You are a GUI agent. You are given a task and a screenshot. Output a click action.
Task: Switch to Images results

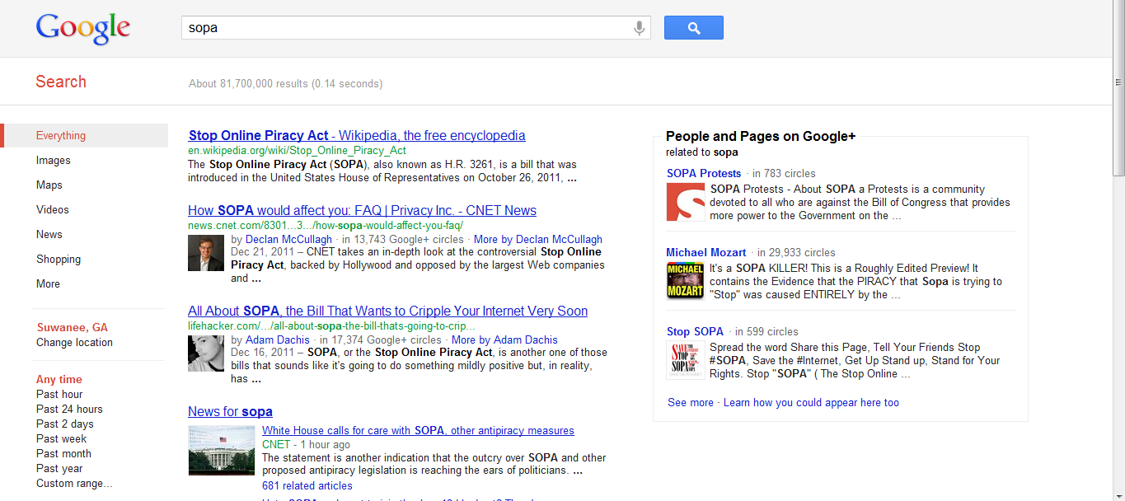point(54,161)
